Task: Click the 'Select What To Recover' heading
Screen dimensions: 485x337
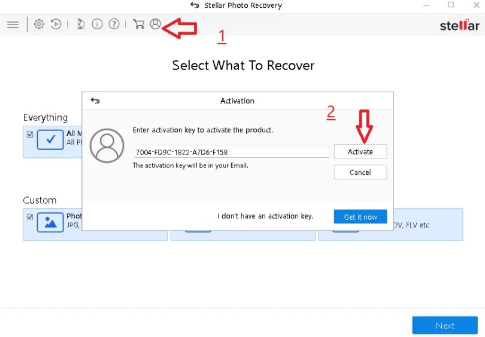Action: [243, 66]
